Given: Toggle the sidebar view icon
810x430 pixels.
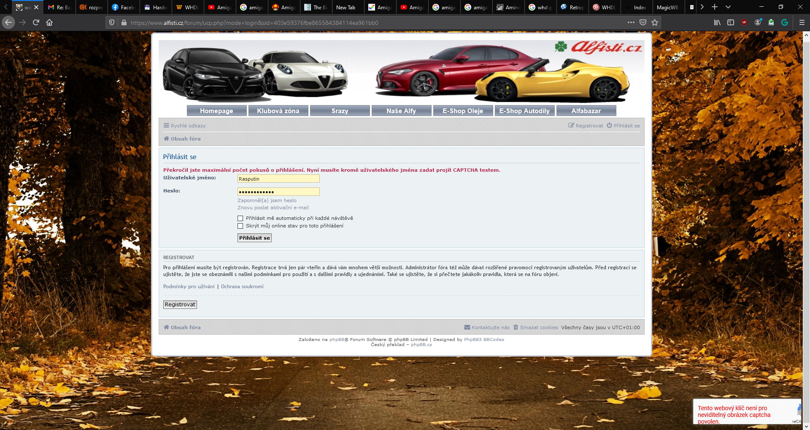Looking at the screenshot, I should [731, 22].
